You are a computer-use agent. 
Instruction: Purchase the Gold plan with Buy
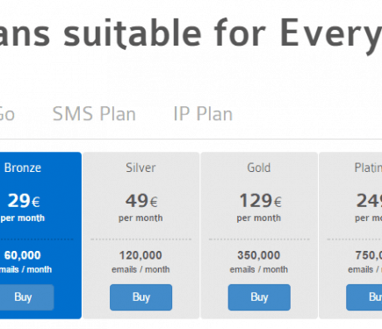259,297
